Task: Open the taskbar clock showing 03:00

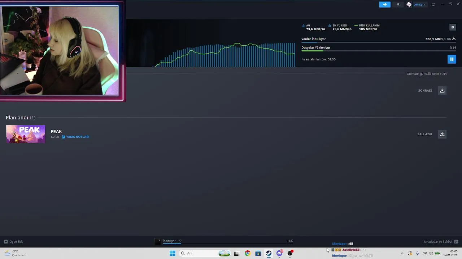Action: (451, 253)
